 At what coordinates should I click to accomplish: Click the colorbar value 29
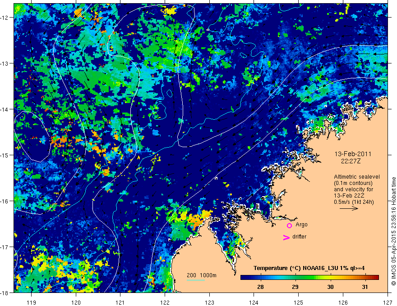tap(295, 287)
